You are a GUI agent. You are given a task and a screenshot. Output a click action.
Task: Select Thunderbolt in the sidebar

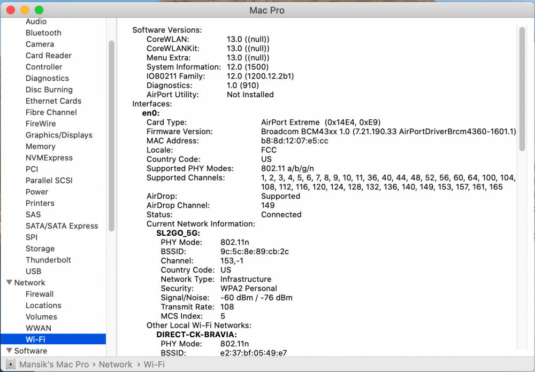click(x=48, y=260)
